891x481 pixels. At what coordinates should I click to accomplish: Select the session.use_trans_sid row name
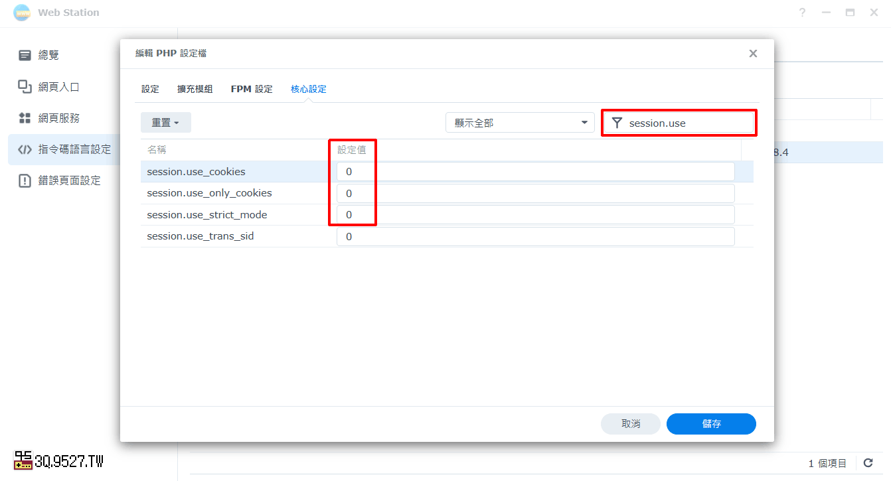coord(201,236)
